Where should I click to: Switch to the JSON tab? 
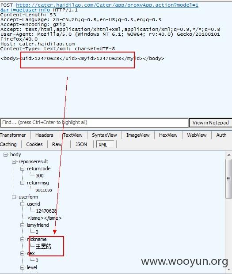pos(81,144)
